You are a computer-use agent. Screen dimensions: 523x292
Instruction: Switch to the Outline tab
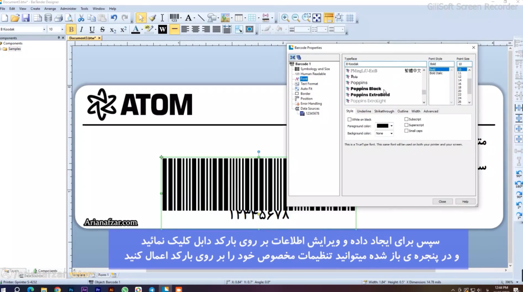click(402, 111)
